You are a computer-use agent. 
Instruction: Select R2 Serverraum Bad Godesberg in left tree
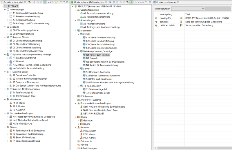tap(28, 134)
